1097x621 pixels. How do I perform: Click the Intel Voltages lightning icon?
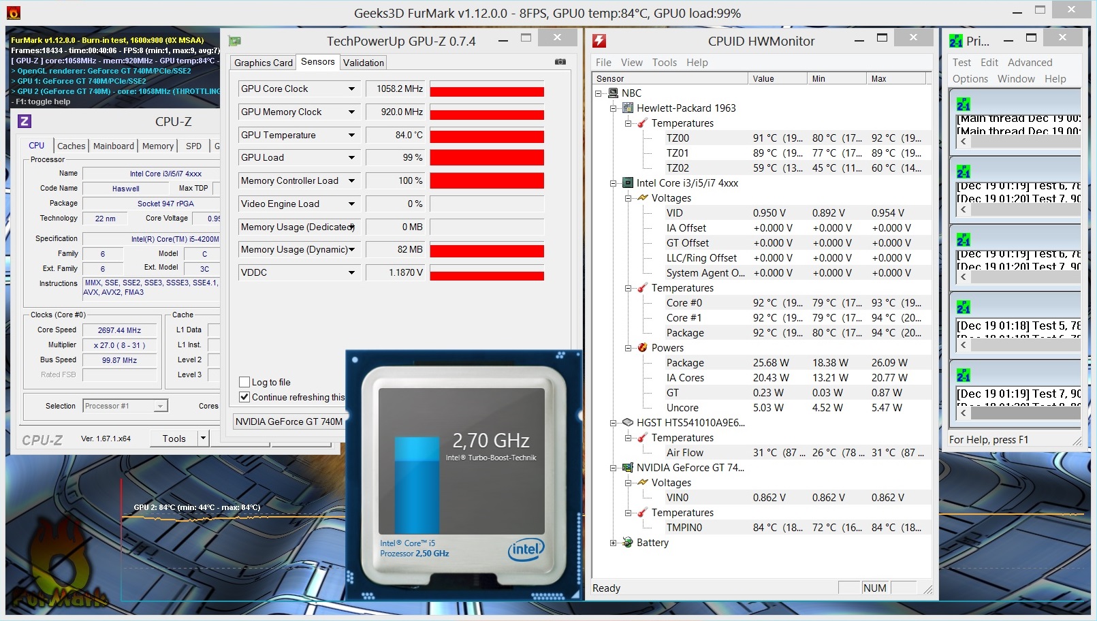[x=642, y=197]
